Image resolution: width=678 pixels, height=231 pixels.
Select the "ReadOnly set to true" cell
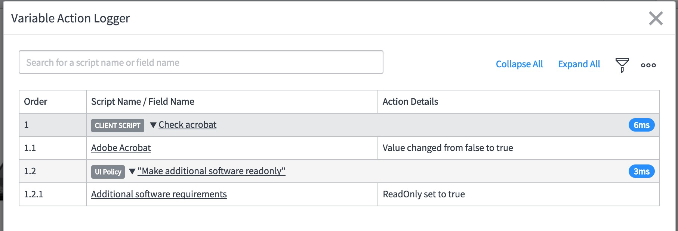click(519, 194)
